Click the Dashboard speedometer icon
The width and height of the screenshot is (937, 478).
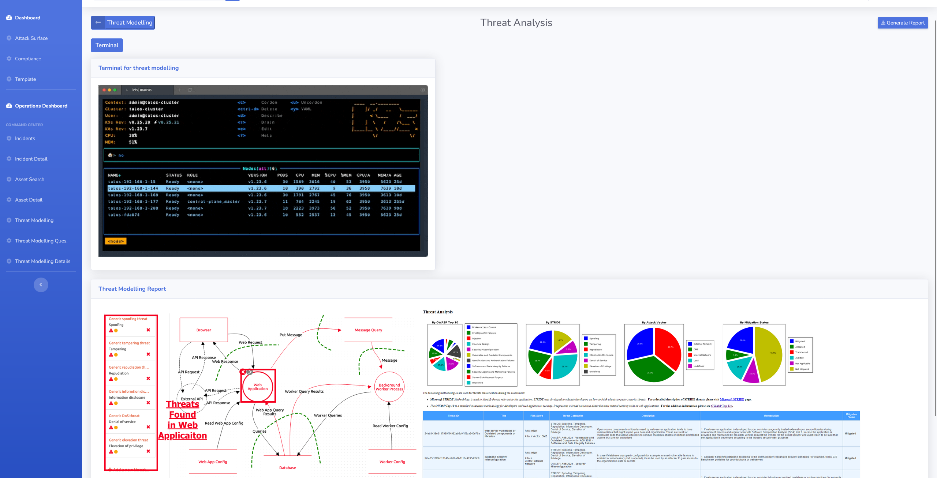[x=9, y=18]
